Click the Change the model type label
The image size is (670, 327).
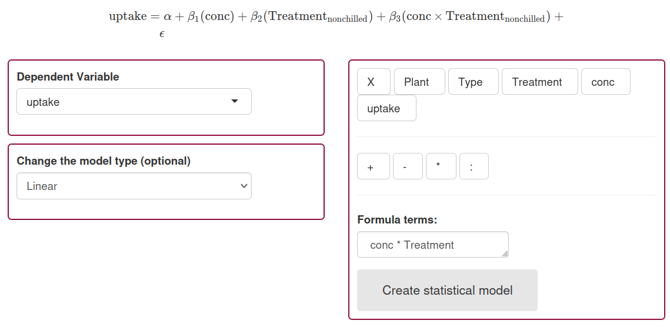click(104, 161)
